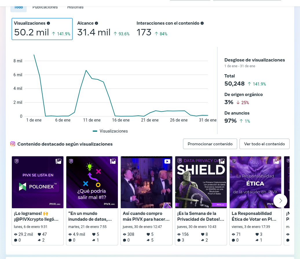The height and width of the screenshot is (259, 300).
Task: Click the heart icon showing 8 likes
Action: [x=203, y=234]
